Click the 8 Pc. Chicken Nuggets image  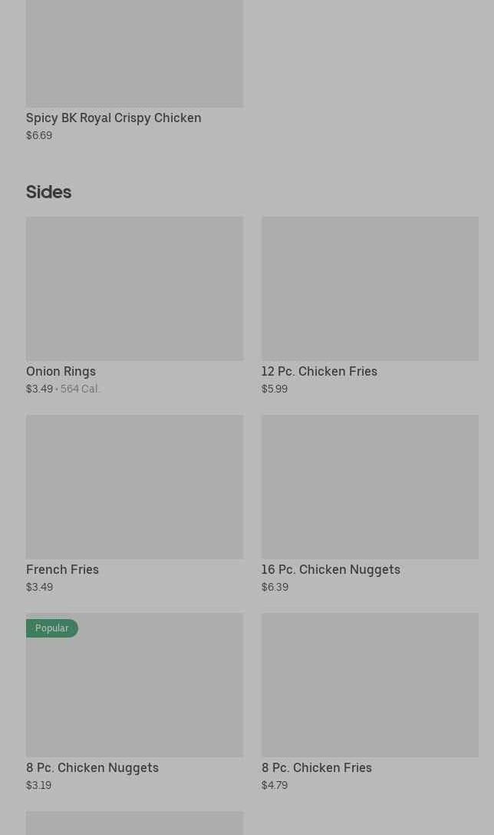[x=134, y=691]
